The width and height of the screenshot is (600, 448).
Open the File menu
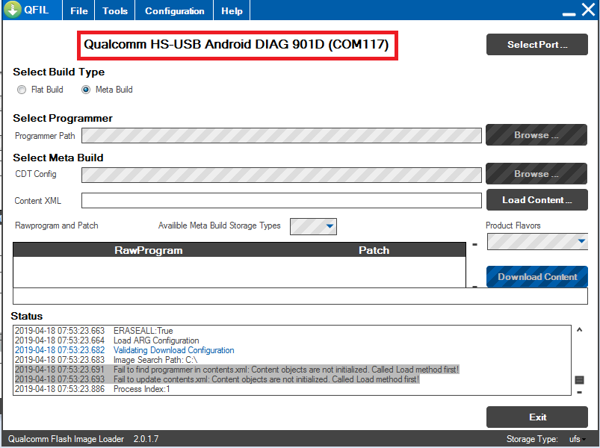(x=78, y=11)
